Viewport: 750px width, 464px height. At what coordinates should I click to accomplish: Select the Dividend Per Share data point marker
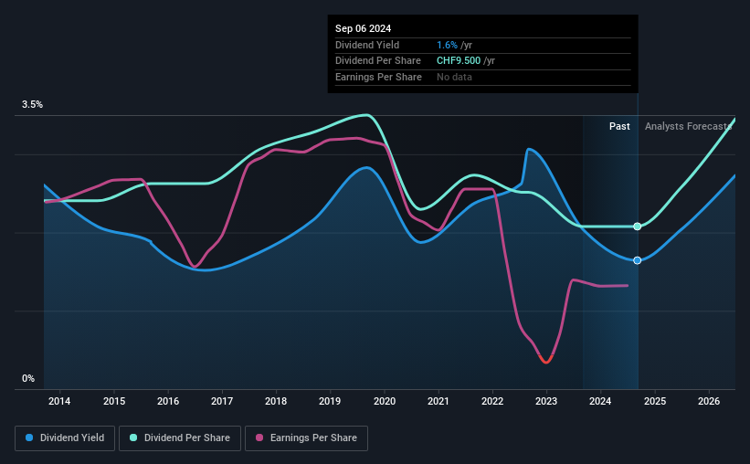pyautogui.click(x=637, y=227)
